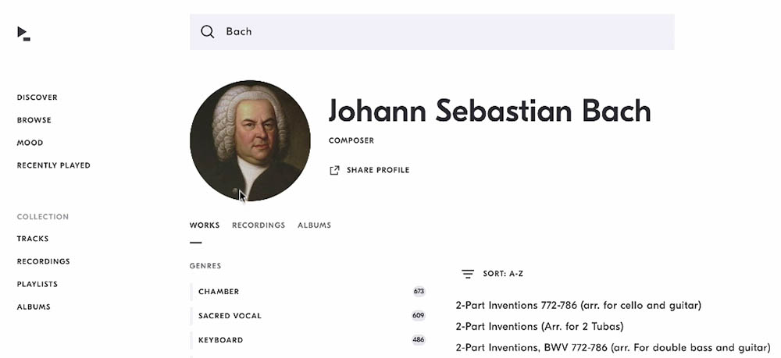
Task: Open Johann Sebastian Bach portrait image
Action: [250, 140]
